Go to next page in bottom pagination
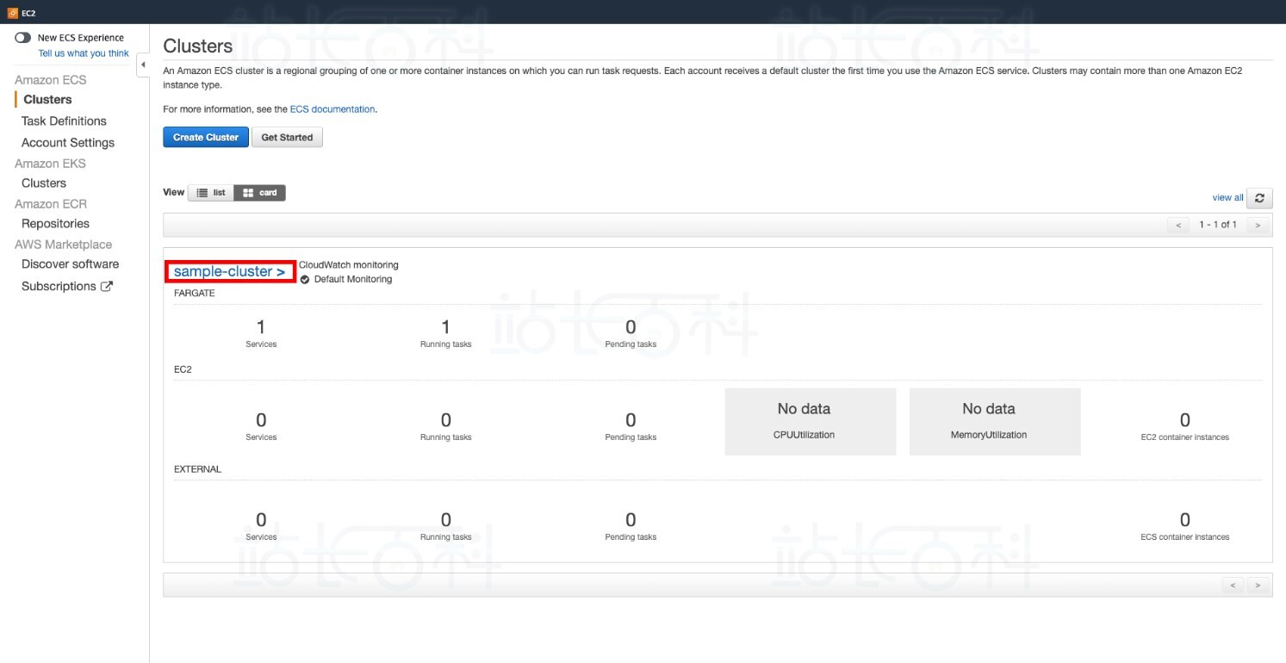The height and width of the screenshot is (663, 1286). click(1258, 586)
